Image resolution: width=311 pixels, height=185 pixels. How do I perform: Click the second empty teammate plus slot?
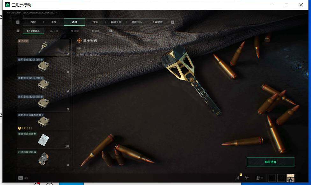pyautogui.click(x=281, y=178)
